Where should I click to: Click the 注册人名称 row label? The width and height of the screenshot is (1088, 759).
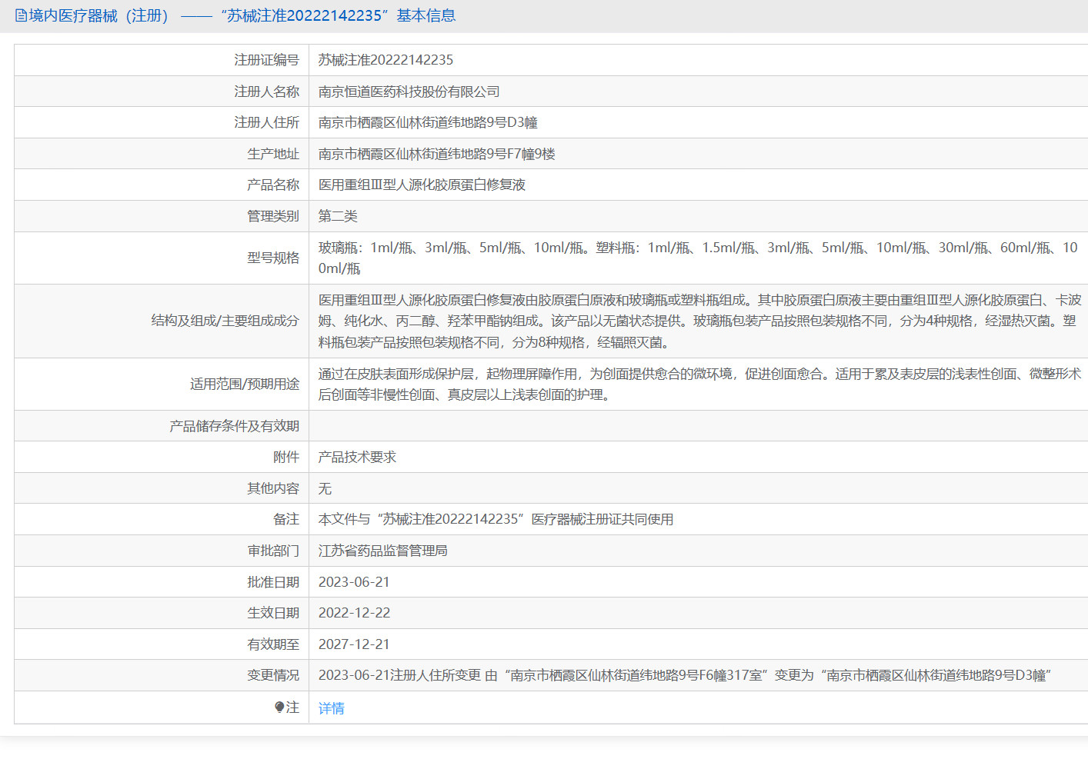[x=266, y=92]
